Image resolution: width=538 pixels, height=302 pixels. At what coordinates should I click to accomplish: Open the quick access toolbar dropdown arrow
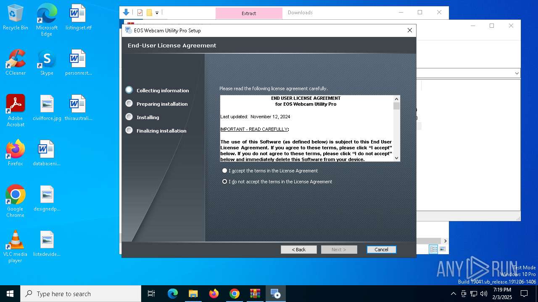pos(157,13)
